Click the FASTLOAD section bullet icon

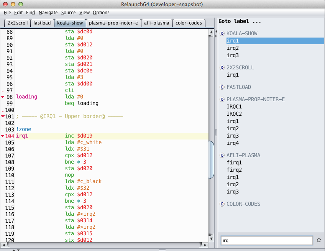point(222,87)
